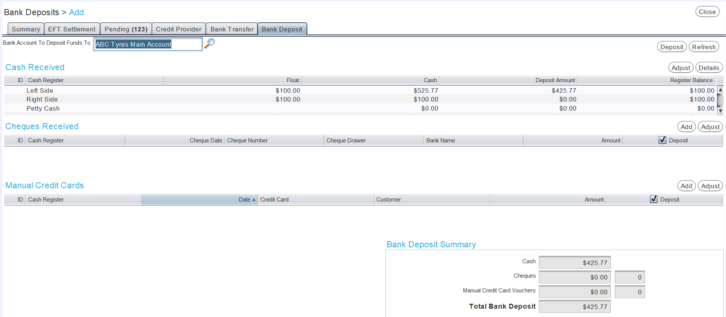Select the Right Side cash register row
This screenshot has width=726, height=317.
click(360, 99)
